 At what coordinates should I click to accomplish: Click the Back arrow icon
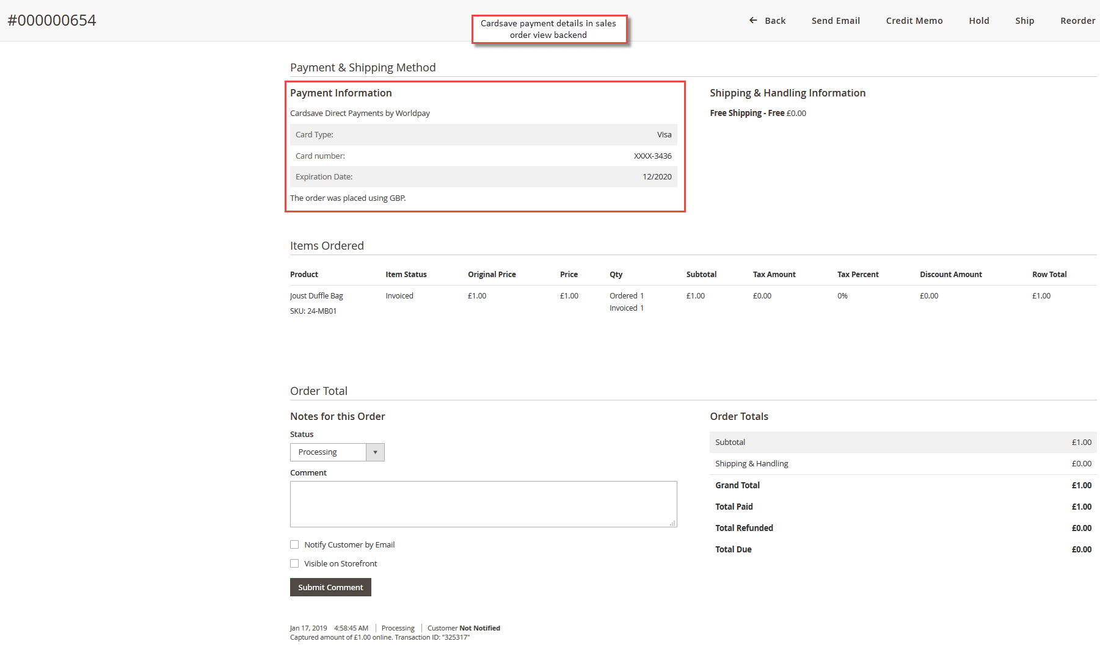(x=753, y=20)
